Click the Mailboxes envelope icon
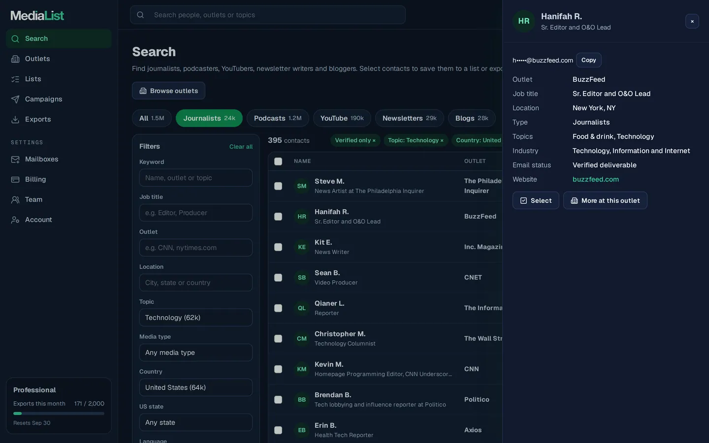Image resolution: width=709 pixels, height=443 pixels. [15, 159]
